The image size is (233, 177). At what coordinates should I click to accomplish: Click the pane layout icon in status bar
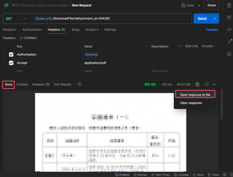[x=224, y=175]
